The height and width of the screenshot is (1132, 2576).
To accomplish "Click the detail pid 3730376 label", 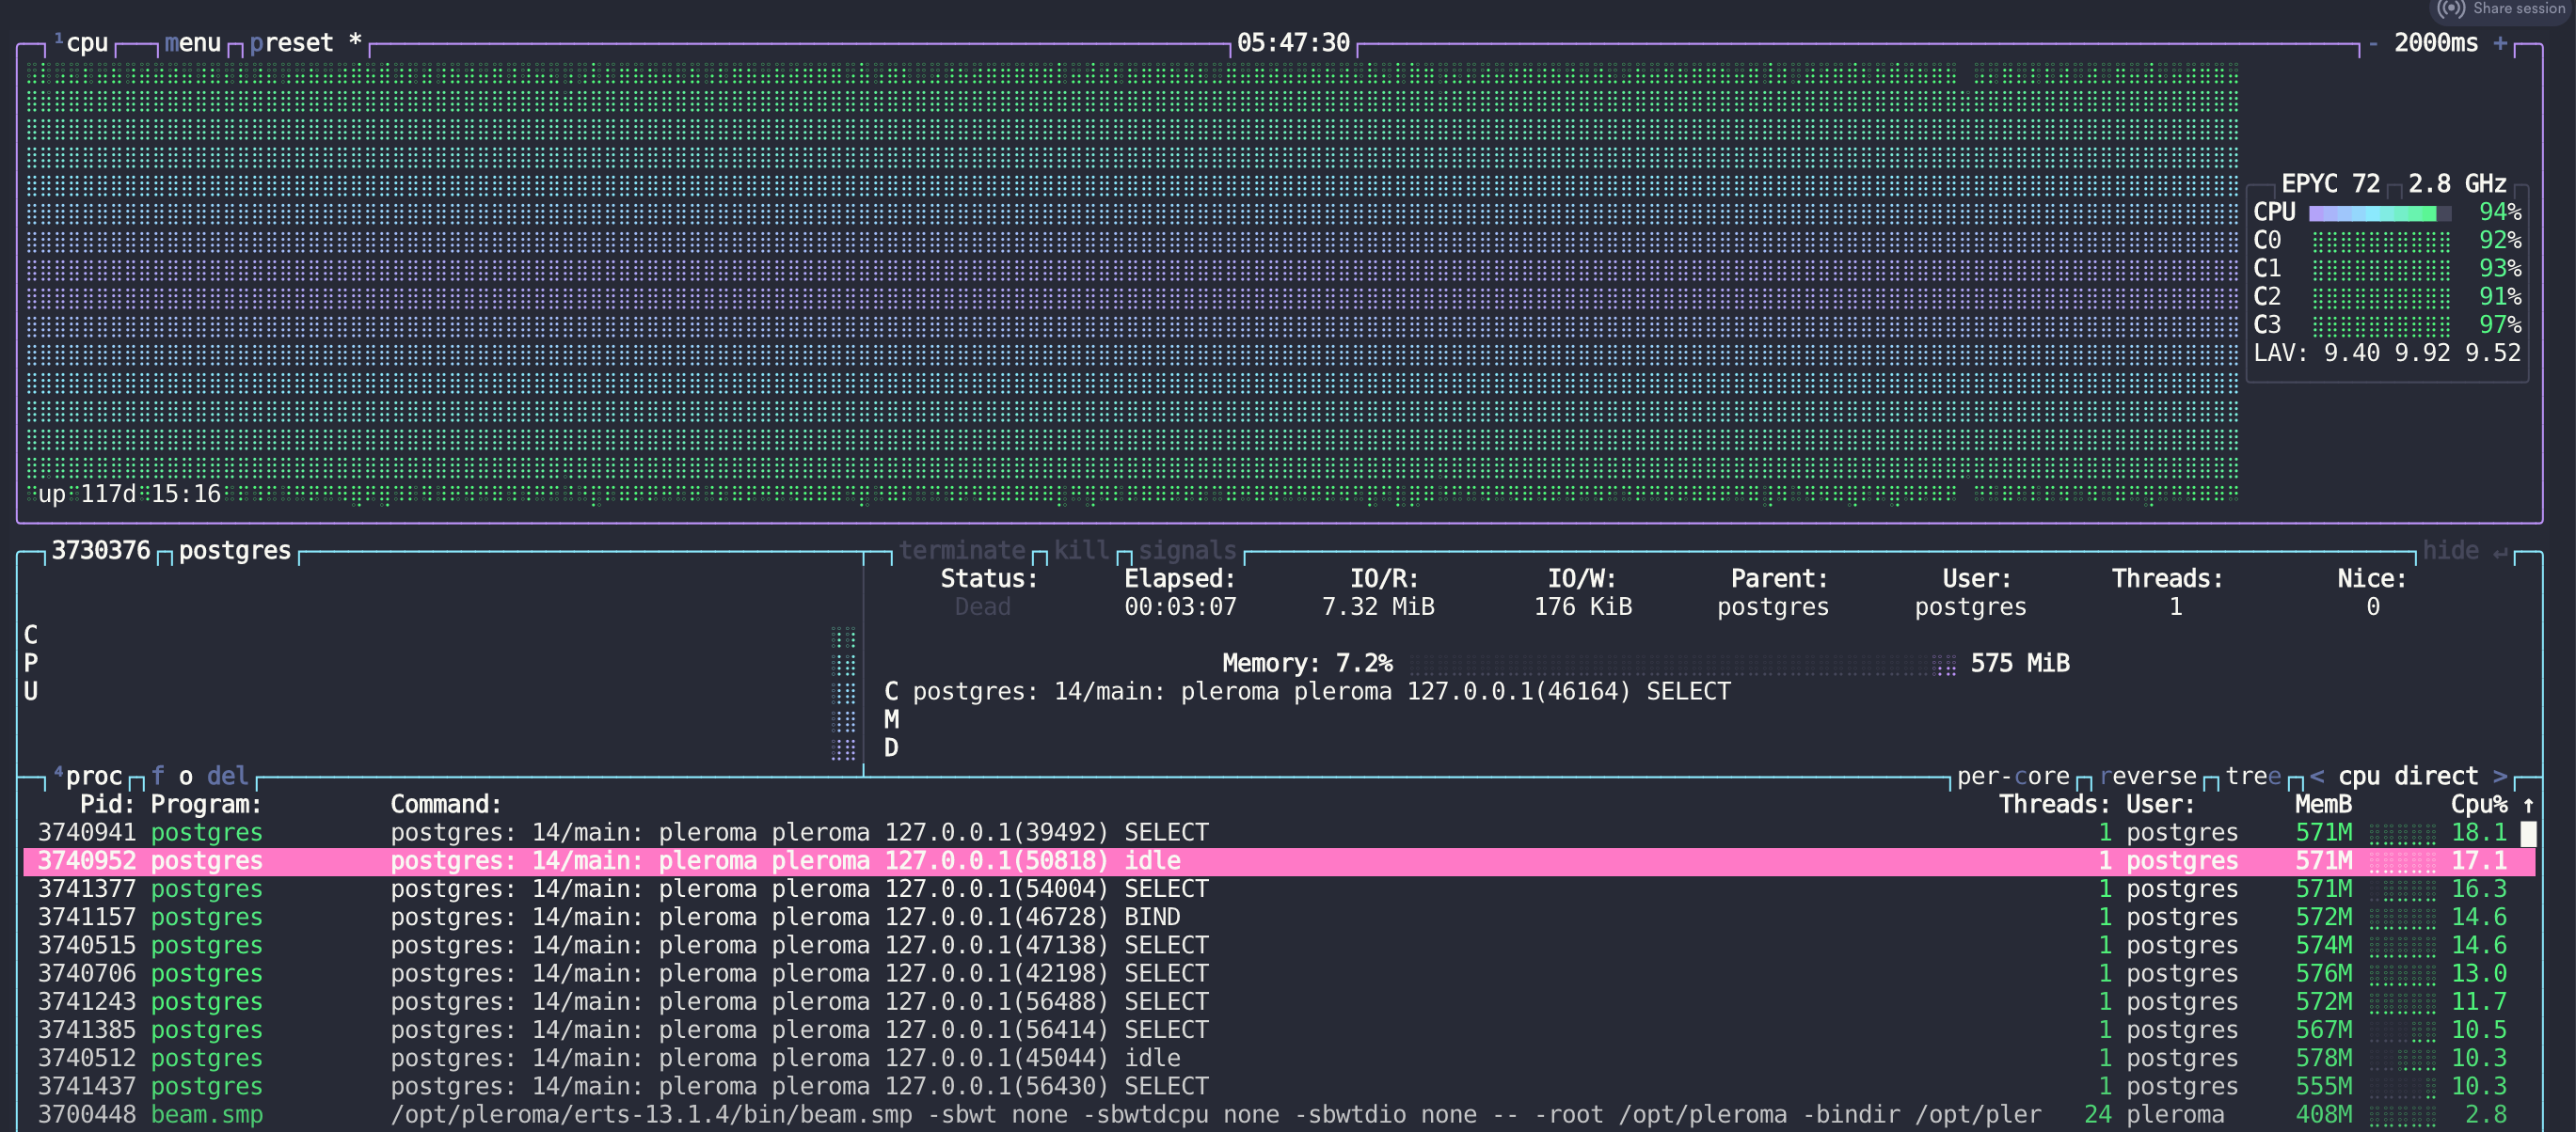I will tap(101, 551).
